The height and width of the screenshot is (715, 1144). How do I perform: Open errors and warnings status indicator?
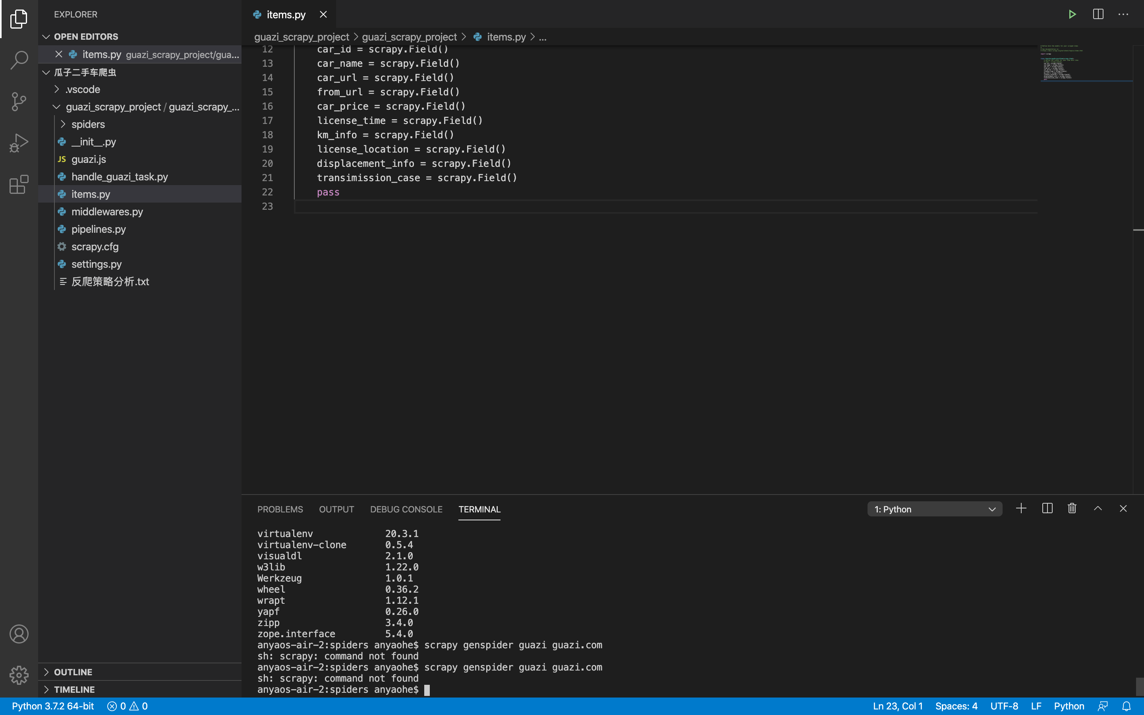click(x=127, y=706)
